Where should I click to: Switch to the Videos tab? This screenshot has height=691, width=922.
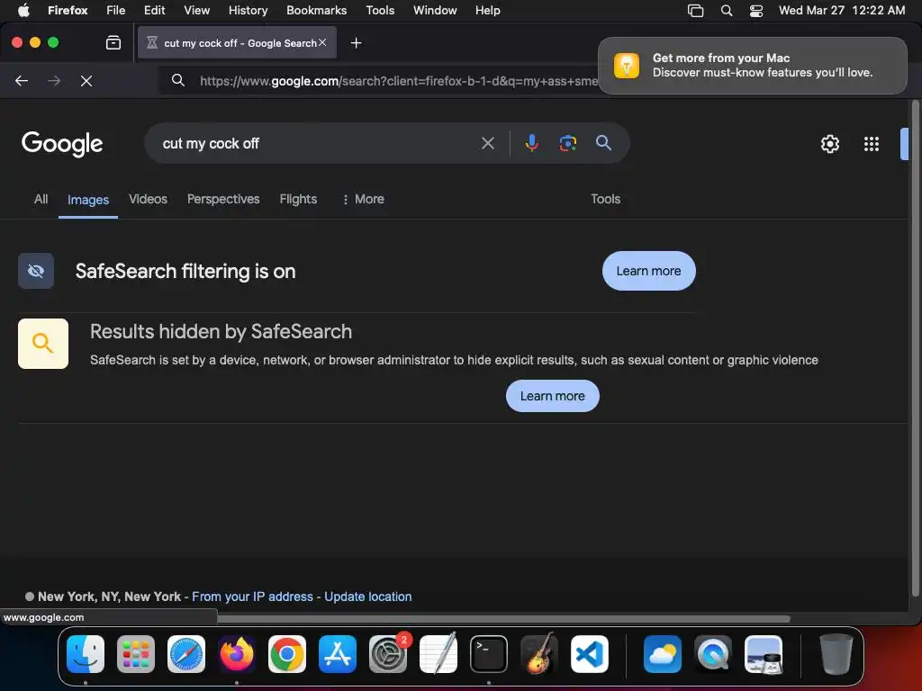point(148,199)
